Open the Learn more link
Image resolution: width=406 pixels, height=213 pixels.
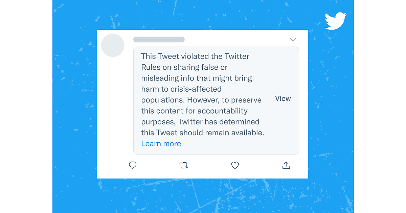tap(161, 144)
